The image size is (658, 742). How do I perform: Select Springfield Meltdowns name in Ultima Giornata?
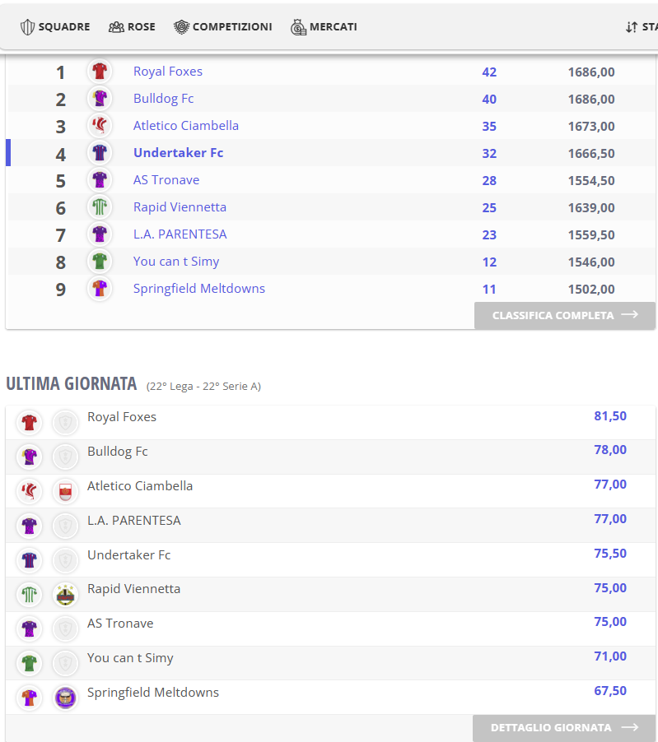[153, 693]
